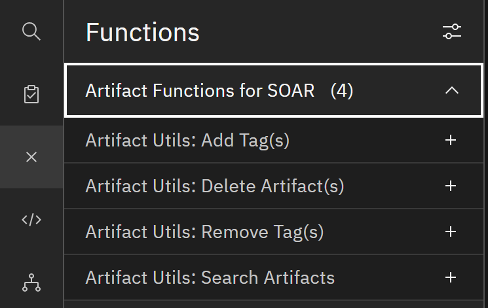
Task: Toggle the Artifact Functions for SOAR group header
Action: 274,90
